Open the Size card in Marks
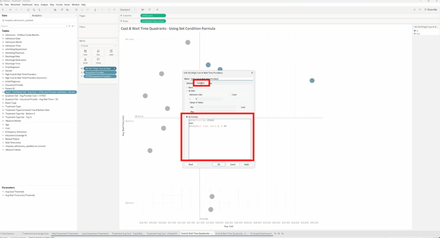Image resolution: width=440 pixels, height=238 pixels. pos(98,52)
